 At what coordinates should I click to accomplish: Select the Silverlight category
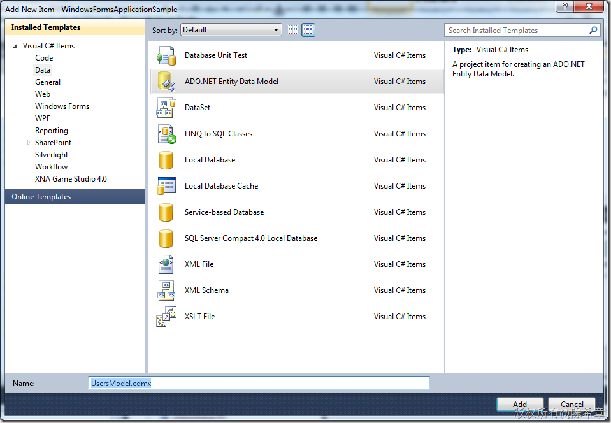tap(52, 155)
